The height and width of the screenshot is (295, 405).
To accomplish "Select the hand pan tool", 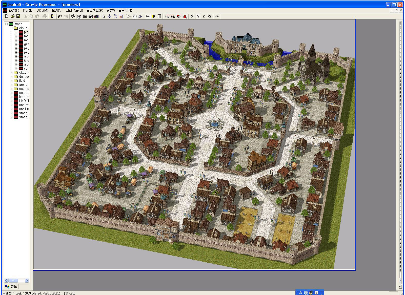I will coord(134,16).
